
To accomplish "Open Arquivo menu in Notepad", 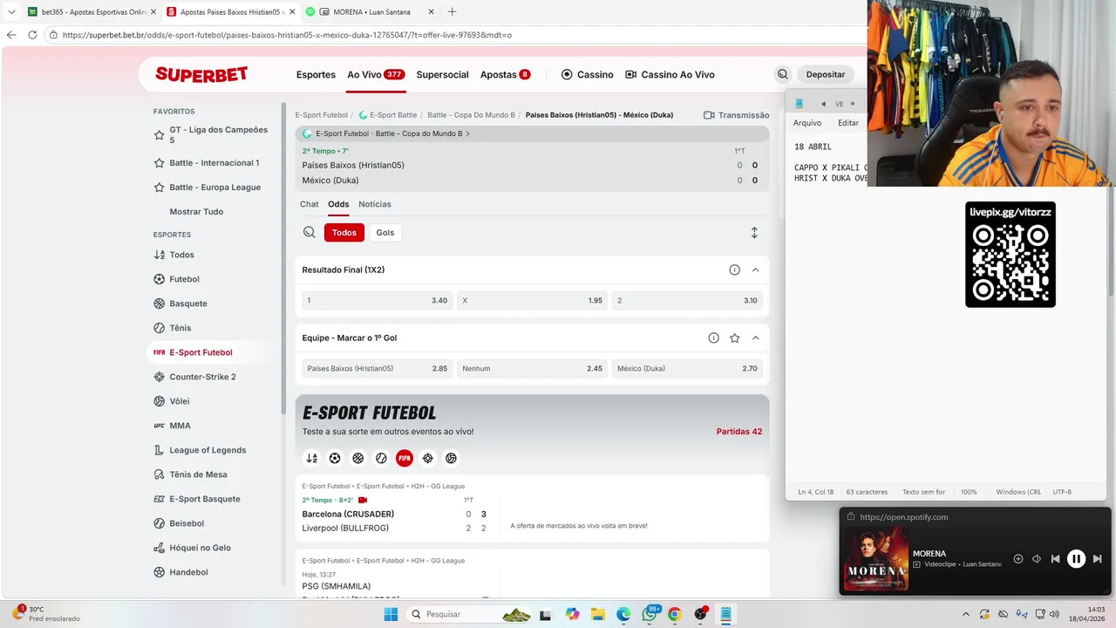I will click(807, 123).
